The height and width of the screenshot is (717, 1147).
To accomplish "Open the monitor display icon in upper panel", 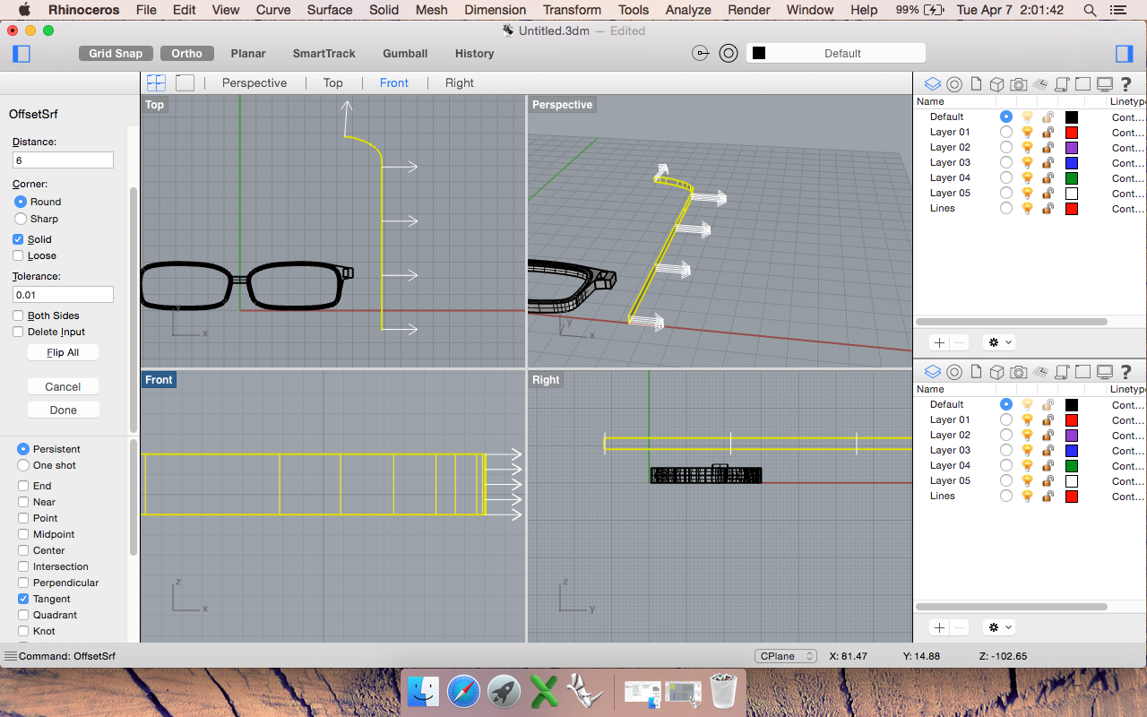I will [1105, 84].
